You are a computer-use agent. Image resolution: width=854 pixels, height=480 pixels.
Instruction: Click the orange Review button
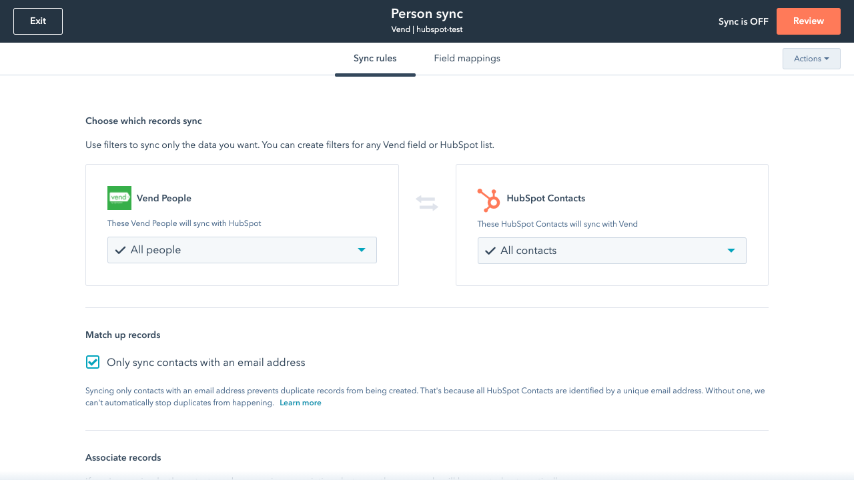coord(808,21)
